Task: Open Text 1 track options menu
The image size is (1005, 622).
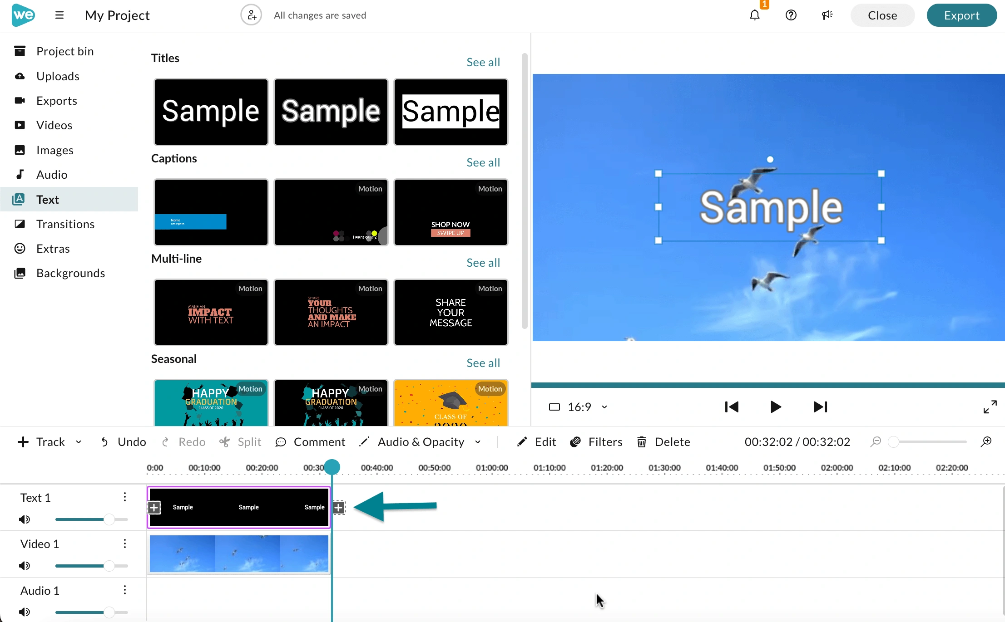Action: point(124,497)
